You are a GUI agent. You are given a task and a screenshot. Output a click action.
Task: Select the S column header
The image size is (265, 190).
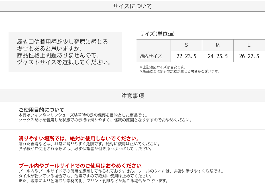point(186,45)
